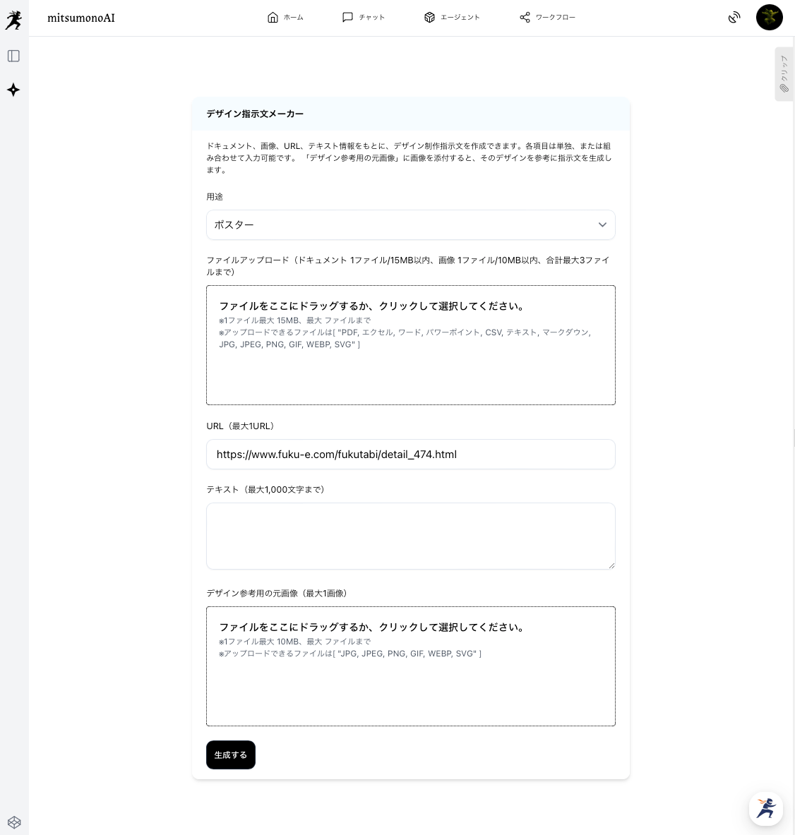This screenshot has width=795, height=835.
Task: Click the デザイン参考用の元画像 upload zone
Action: pyautogui.click(x=410, y=666)
